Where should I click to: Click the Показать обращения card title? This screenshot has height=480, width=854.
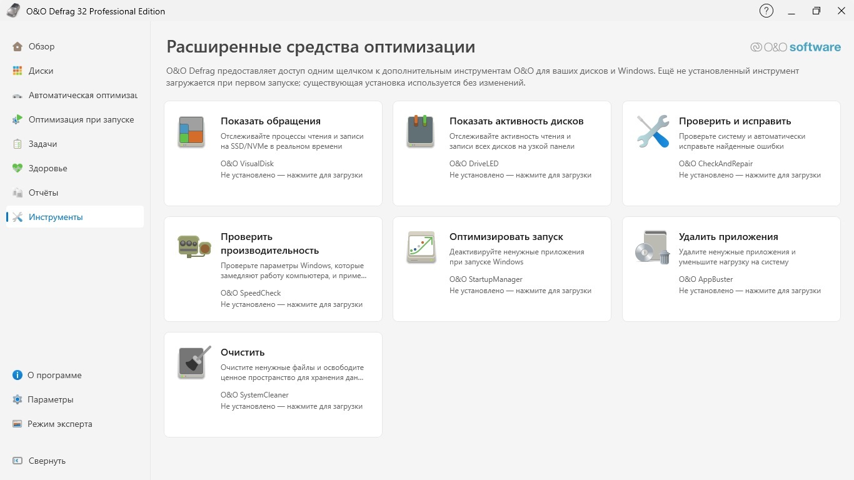(x=271, y=121)
